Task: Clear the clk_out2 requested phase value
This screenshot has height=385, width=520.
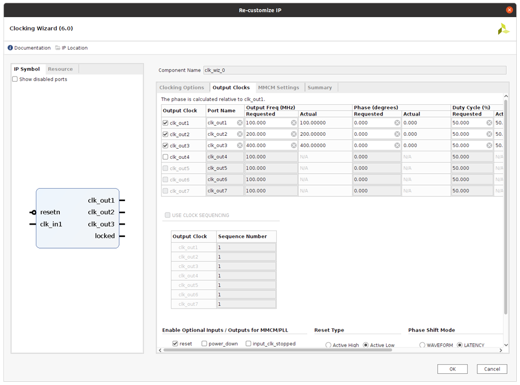Action: coord(397,134)
